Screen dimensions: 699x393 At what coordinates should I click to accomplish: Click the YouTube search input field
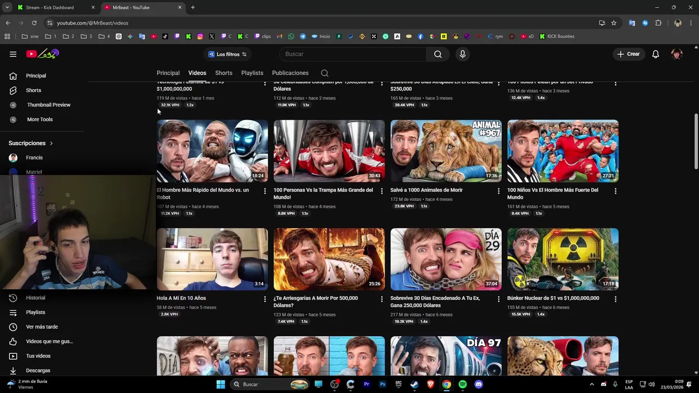(x=353, y=54)
